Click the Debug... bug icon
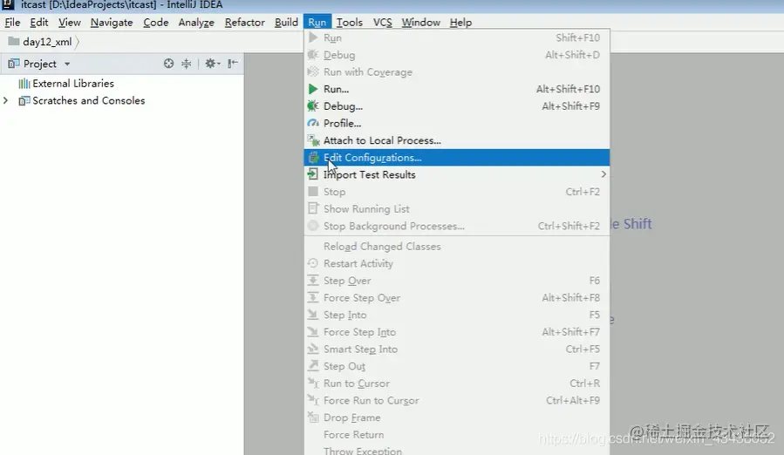The height and width of the screenshot is (455, 784). pos(313,106)
